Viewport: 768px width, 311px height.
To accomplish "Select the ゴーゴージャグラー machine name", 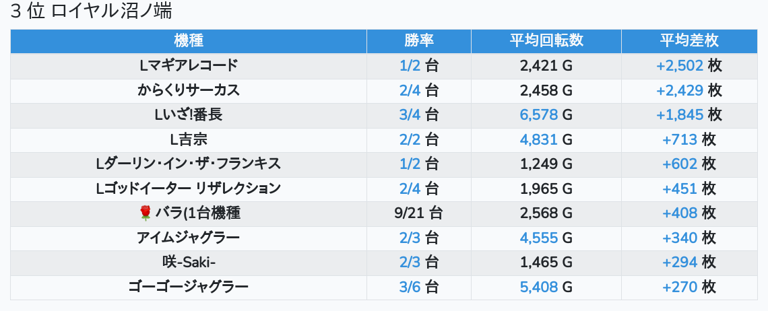I will pos(189,287).
